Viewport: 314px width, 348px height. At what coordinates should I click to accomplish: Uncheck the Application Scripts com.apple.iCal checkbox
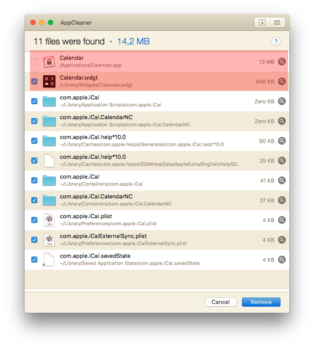[x=34, y=101]
